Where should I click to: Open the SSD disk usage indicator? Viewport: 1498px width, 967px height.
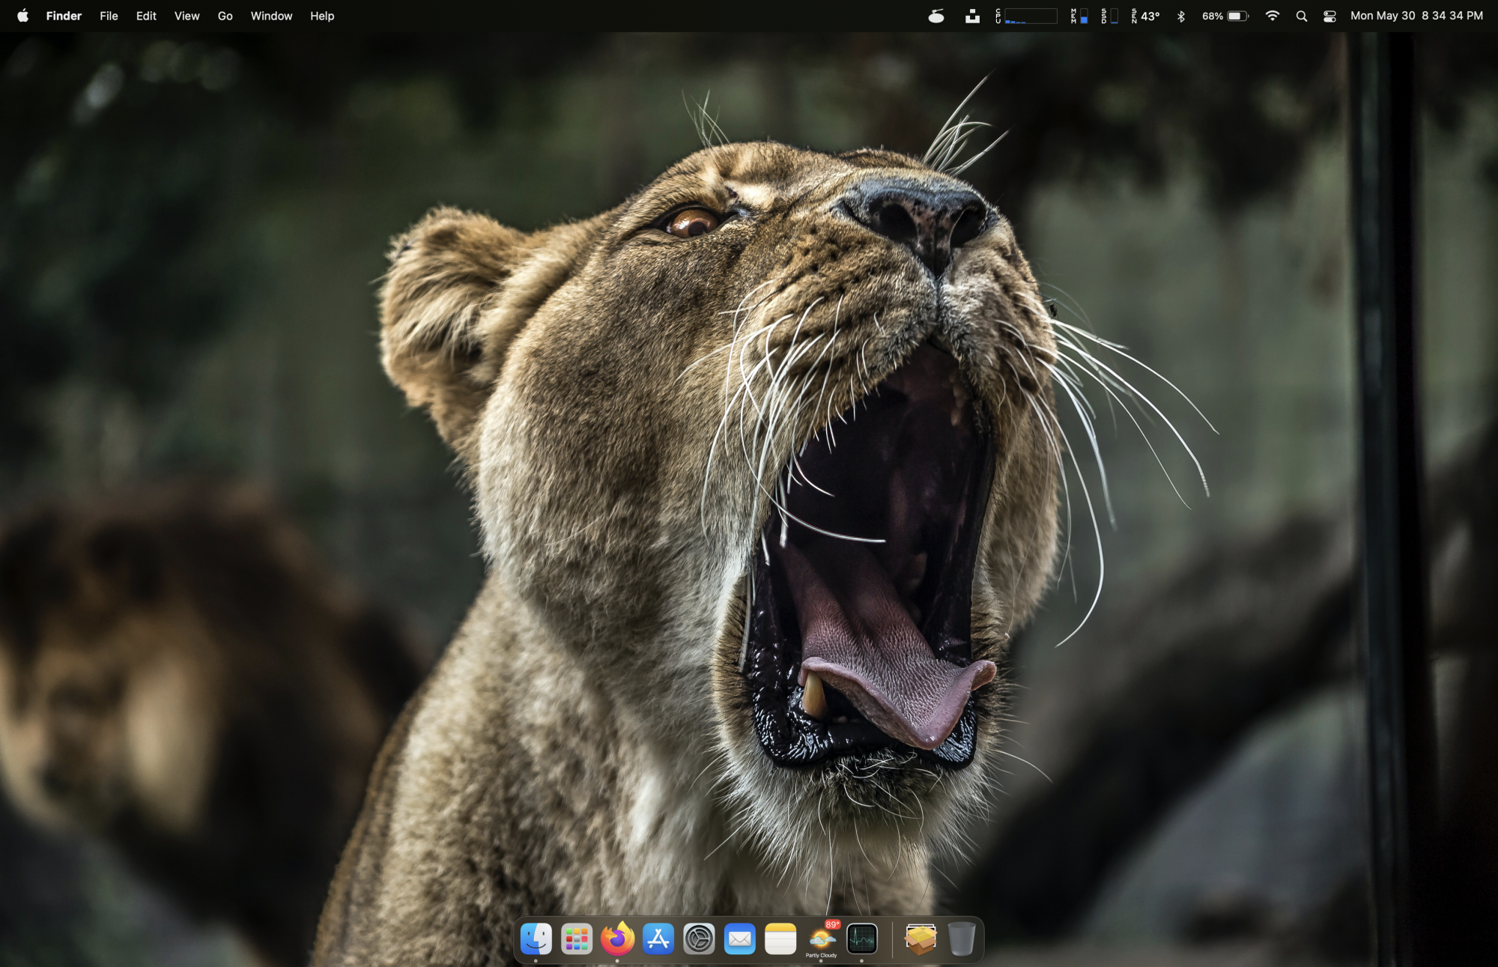[1109, 16]
